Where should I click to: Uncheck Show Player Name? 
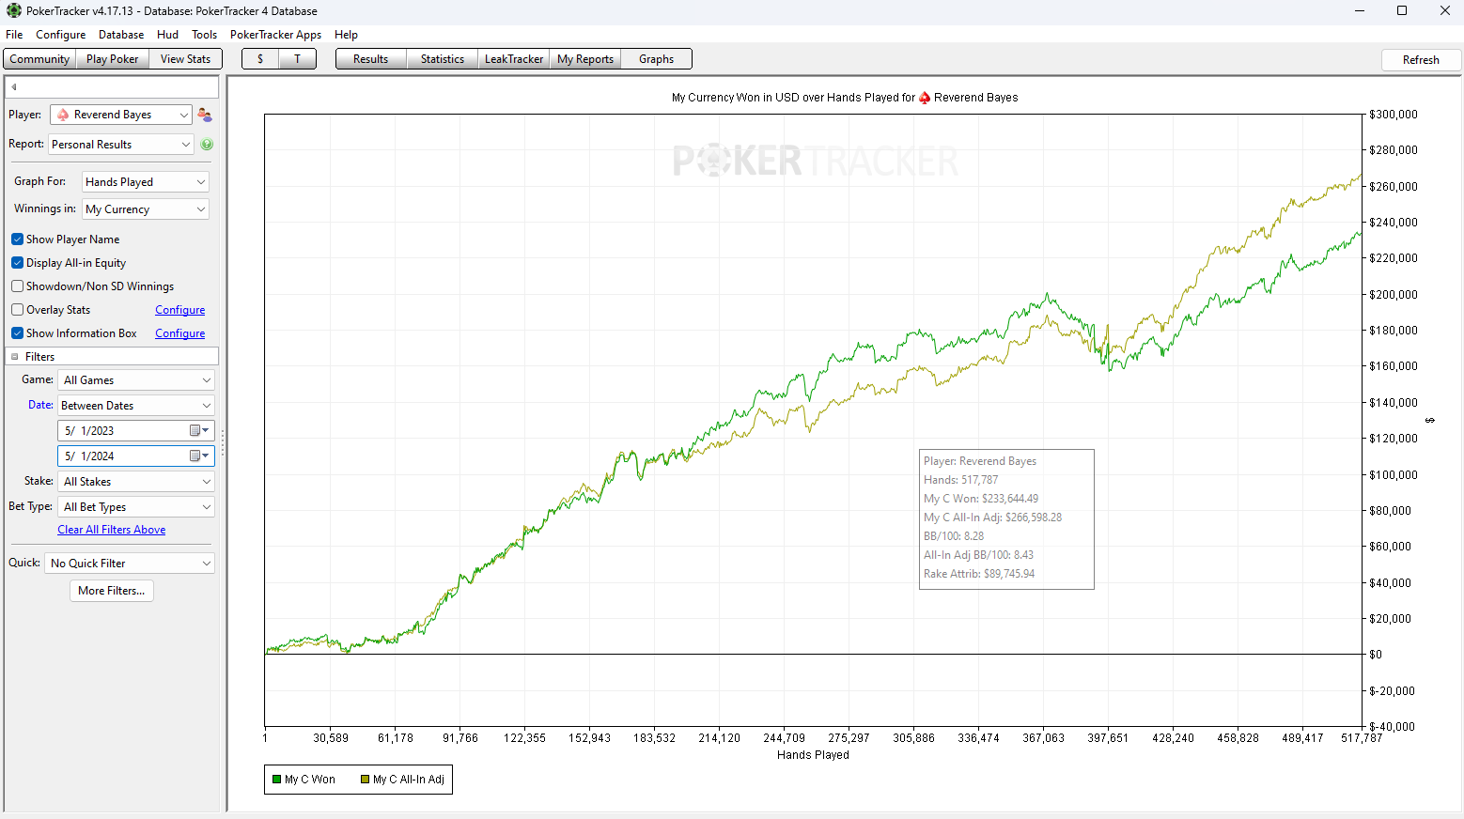[x=18, y=240]
